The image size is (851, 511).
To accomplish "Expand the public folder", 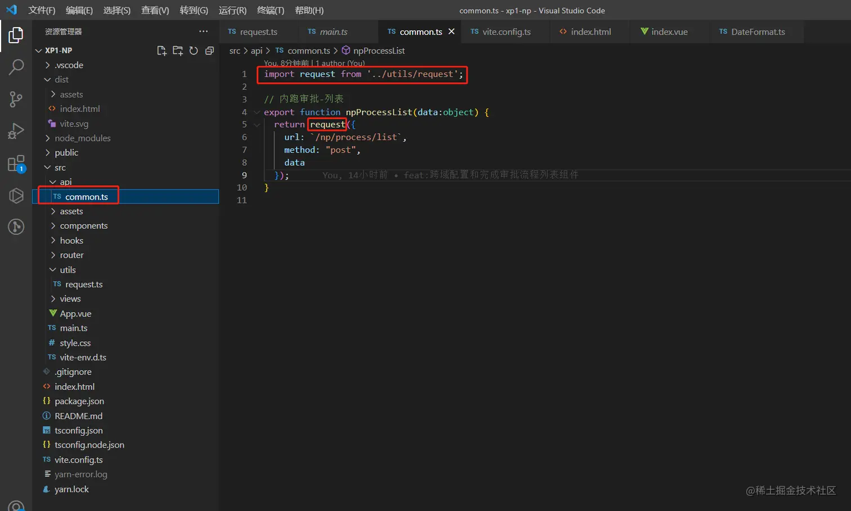I will coord(47,153).
